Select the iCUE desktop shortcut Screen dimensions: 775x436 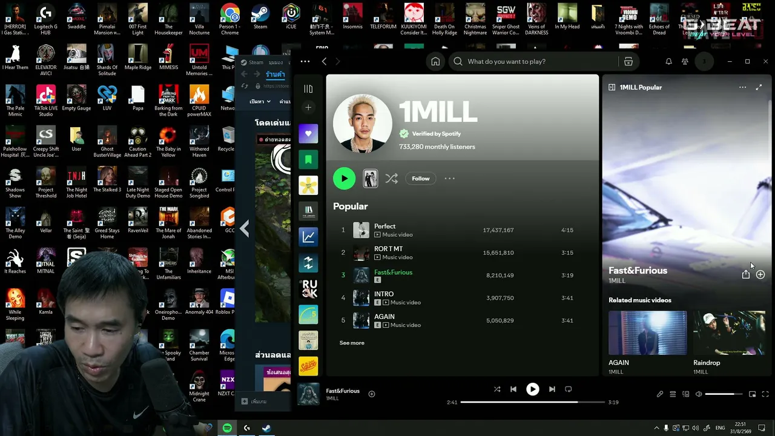point(291,18)
